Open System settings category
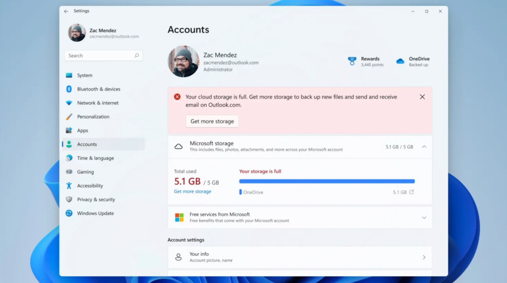The width and height of the screenshot is (507, 283). pyautogui.click(x=103, y=75)
